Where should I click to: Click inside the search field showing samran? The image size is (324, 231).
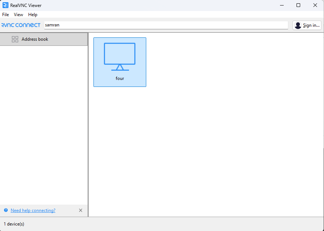pos(165,25)
